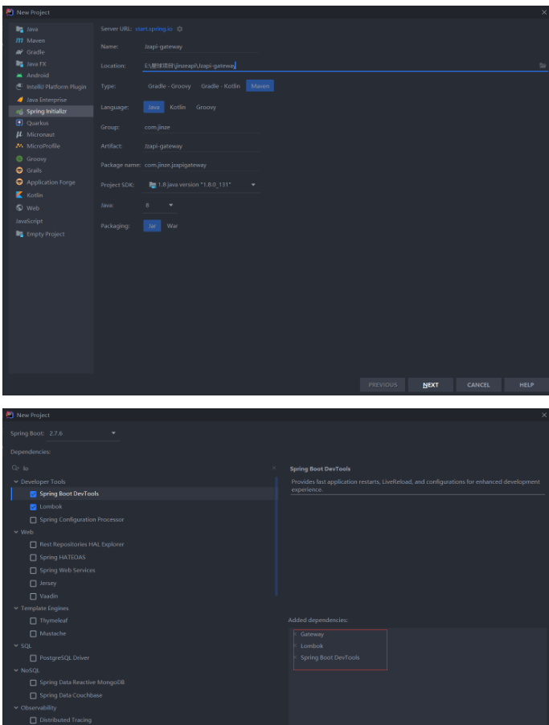This screenshot has width=549, height=725.
Task: Click the Web globe icon
Action: (x=19, y=208)
